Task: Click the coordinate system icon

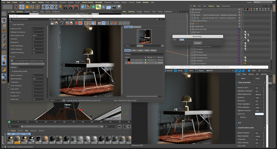Action: coord(60,7)
